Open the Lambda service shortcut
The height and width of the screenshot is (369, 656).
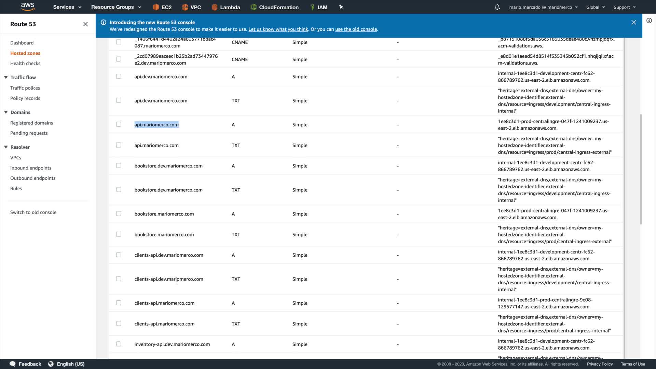pyautogui.click(x=226, y=7)
